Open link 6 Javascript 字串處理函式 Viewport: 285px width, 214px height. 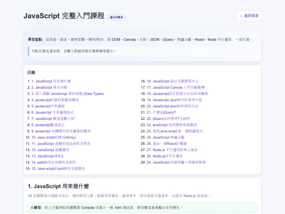point(53,113)
